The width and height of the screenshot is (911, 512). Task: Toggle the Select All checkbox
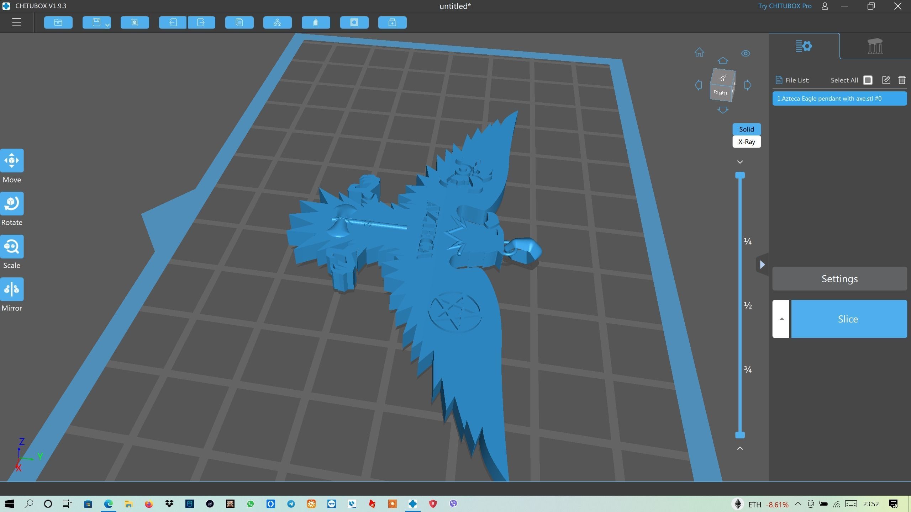tap(867, 80)
